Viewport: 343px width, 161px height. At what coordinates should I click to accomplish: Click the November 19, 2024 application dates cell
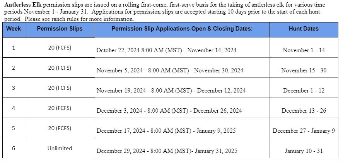click(171, 91)
